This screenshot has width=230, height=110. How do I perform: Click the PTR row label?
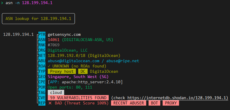[42, 35]
